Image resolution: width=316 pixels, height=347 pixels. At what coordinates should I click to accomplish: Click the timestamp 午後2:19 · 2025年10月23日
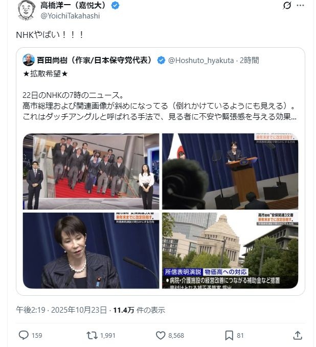(61, 310)
